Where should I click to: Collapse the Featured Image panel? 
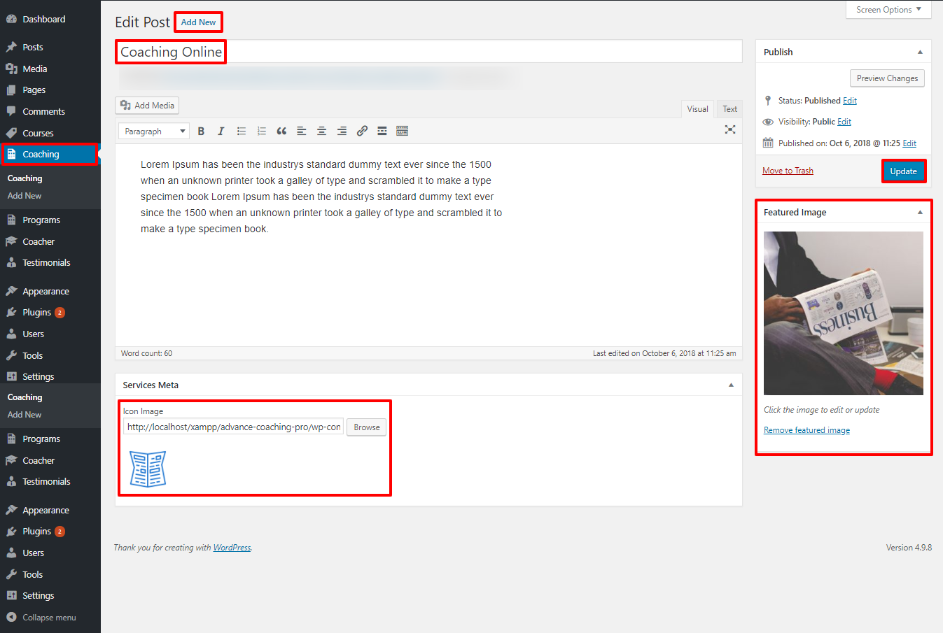[x=920, y=212]
